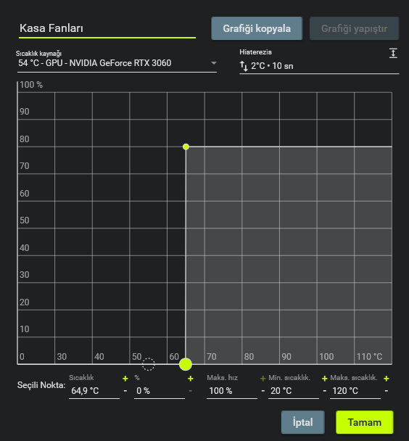Image resolution: width=409 pixels, height=441 pixels.
Task: Click the up-down arrows hysteresis icon
Action: click(244, 66)
